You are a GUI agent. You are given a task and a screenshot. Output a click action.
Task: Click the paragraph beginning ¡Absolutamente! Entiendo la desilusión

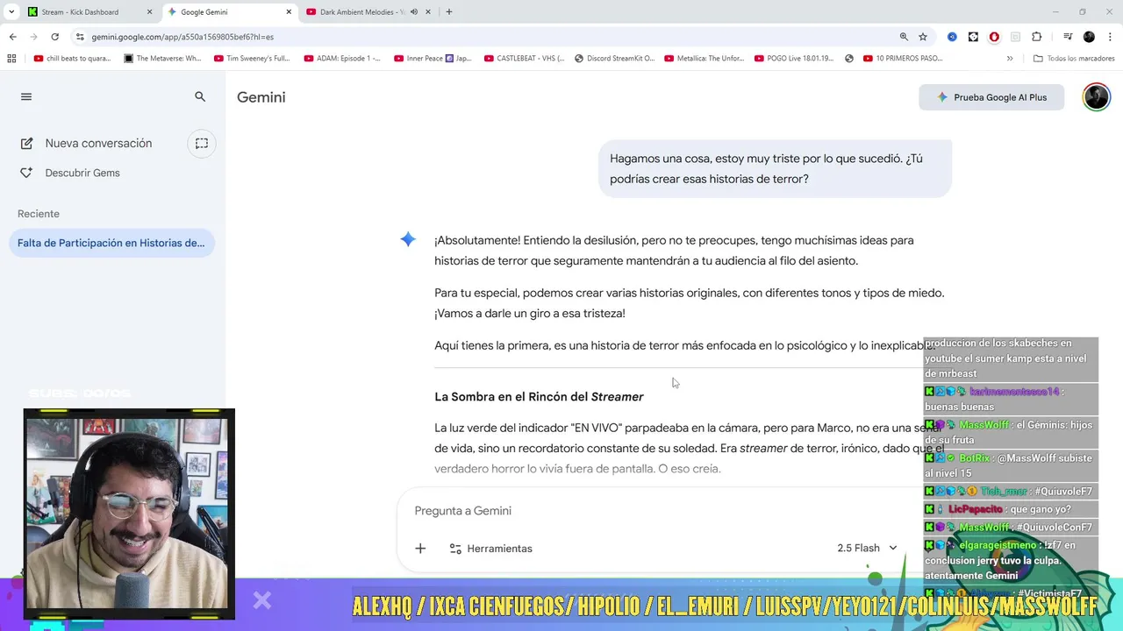[674, 250]
